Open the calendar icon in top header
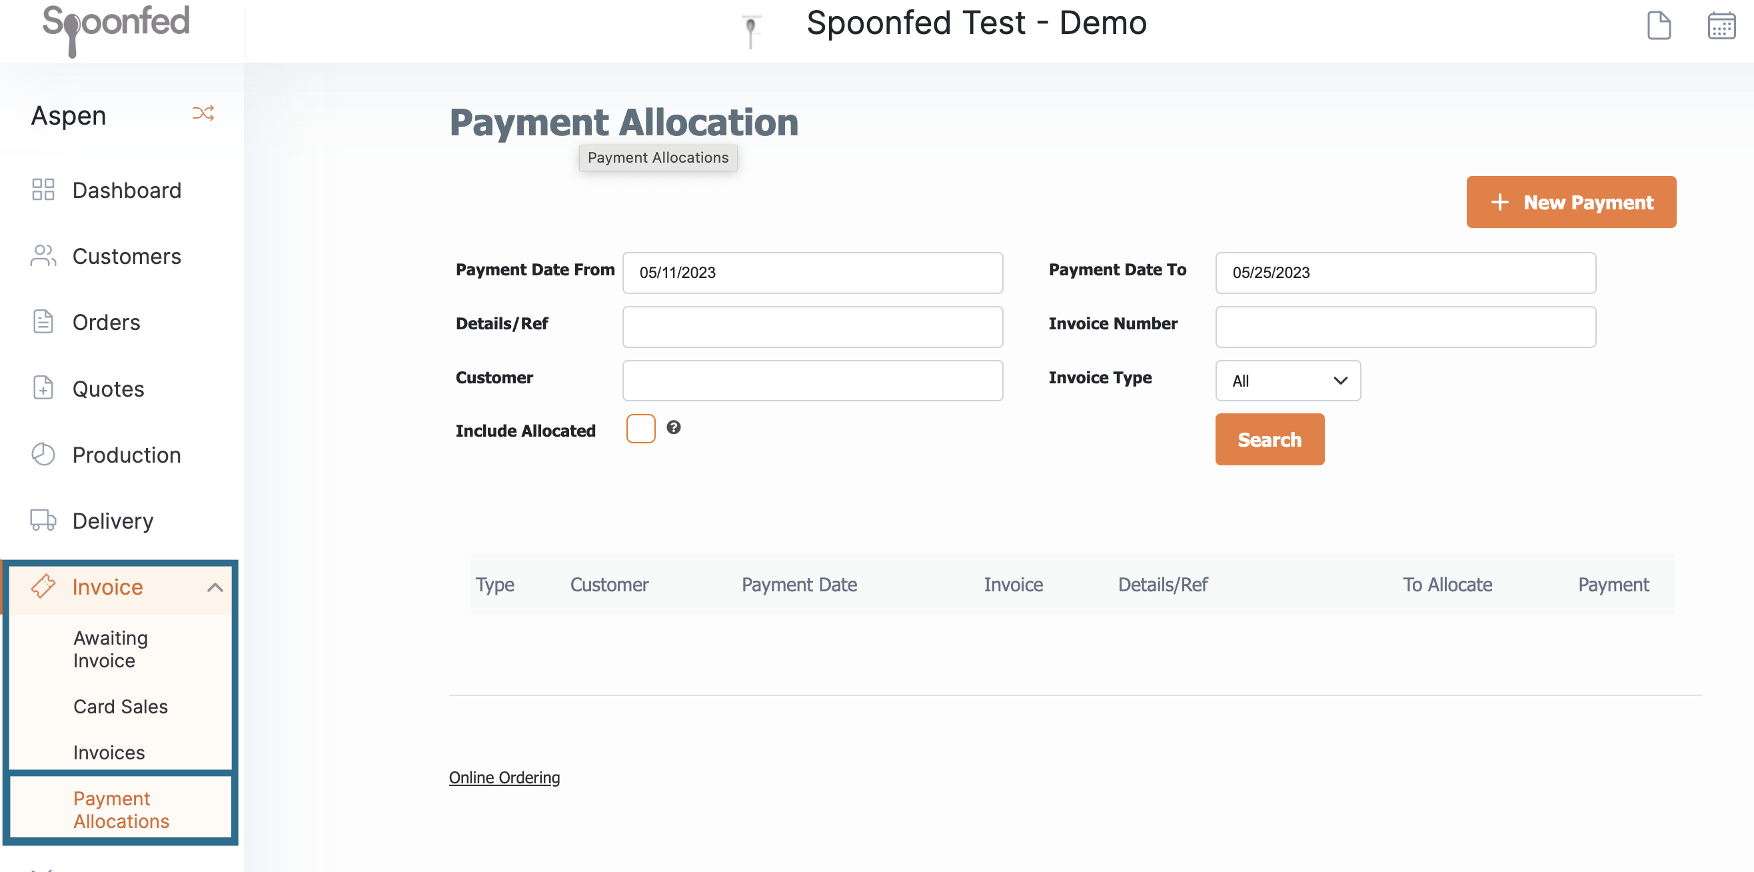The height and width of the screenshot is (872, 1754). [1721, 26]
